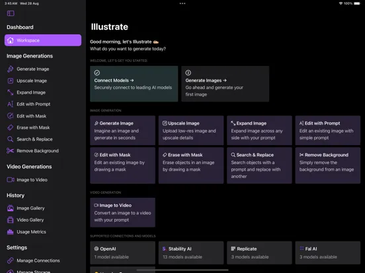
Task: Select the Replicate connection card
Action: [x=259, y=253]
